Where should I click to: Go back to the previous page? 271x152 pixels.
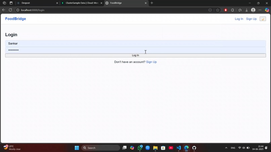[x=4, y=10]
